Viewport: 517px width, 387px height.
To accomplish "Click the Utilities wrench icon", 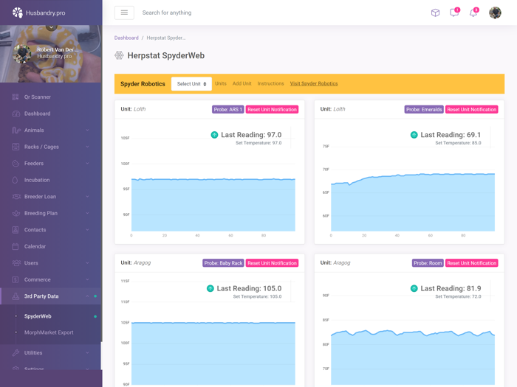I will (16, 353).
